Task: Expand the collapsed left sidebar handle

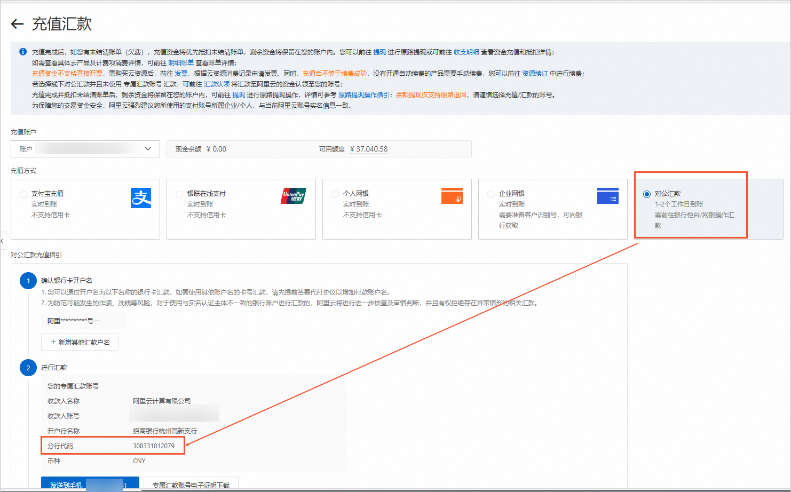Action: point(2,241)
